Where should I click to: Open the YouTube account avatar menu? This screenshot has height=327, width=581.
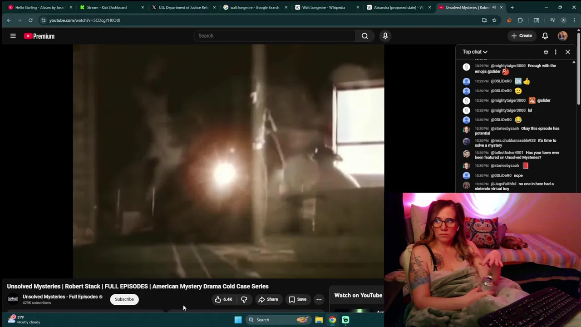tap(562, 36)
